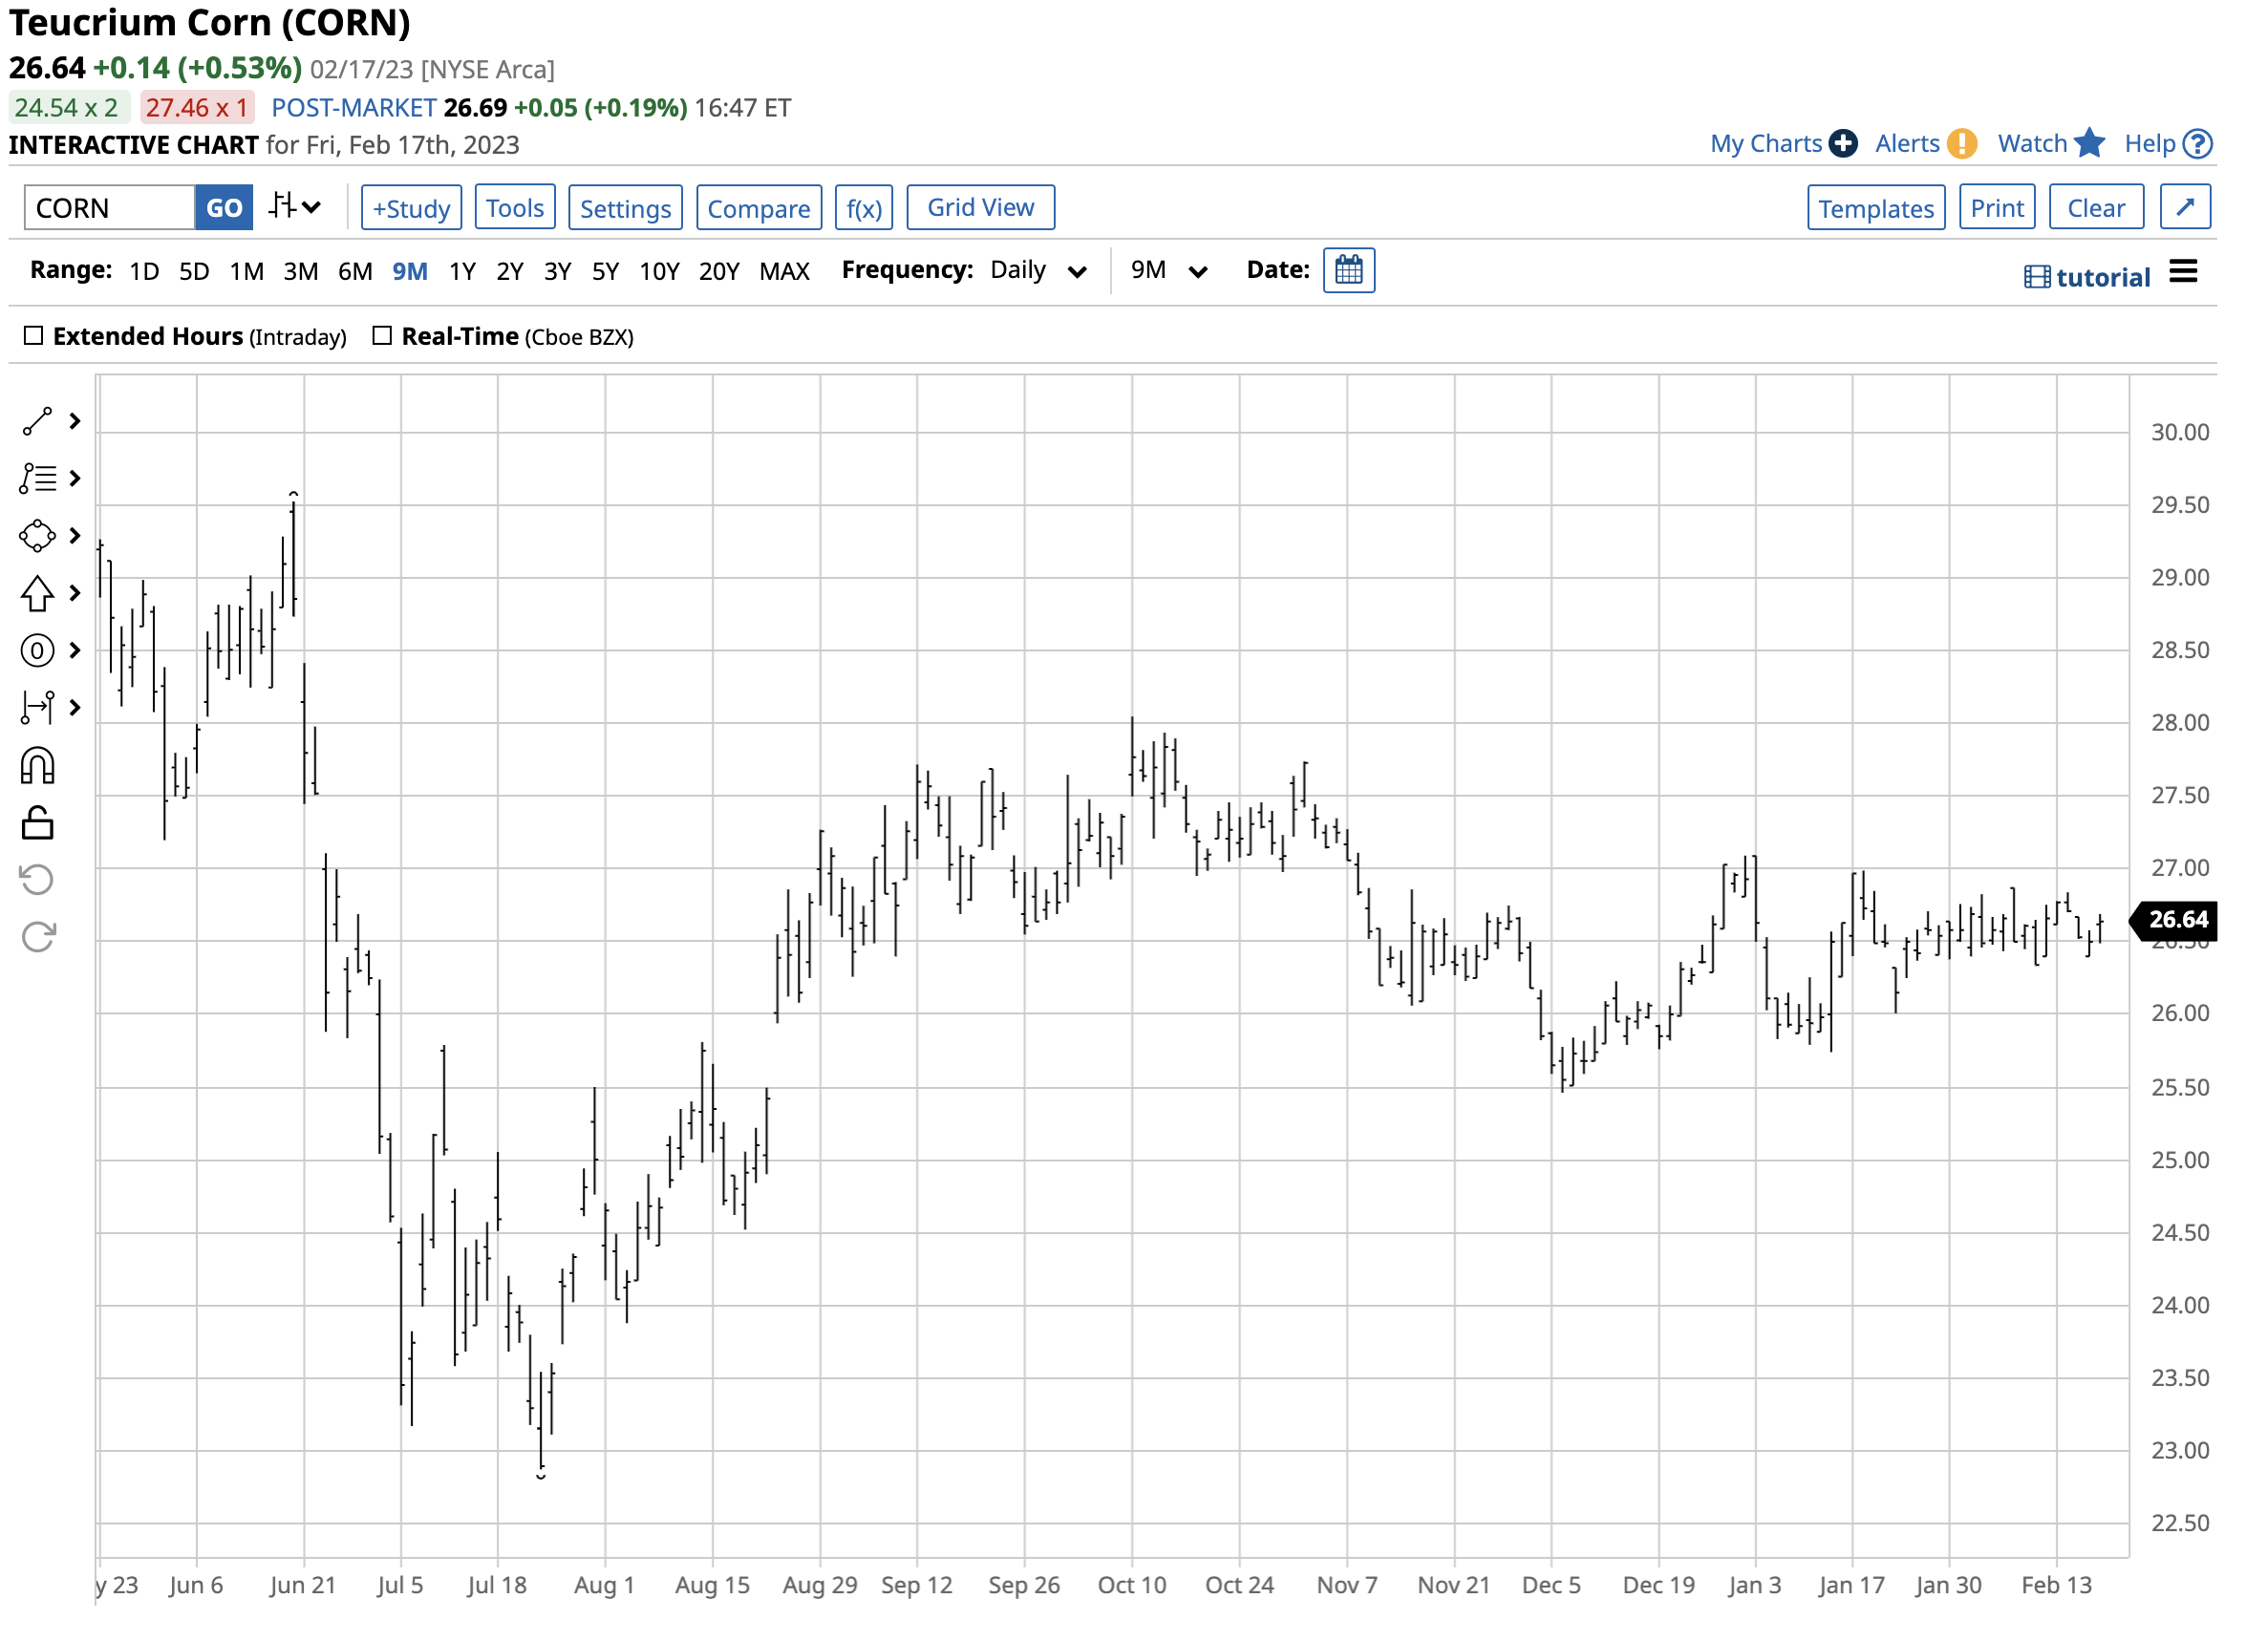Set range to 5D
2268x1641 pixels.
point(194,272)
